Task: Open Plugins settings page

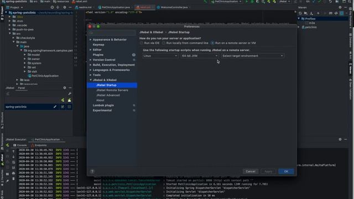Action: click(98, 55)
